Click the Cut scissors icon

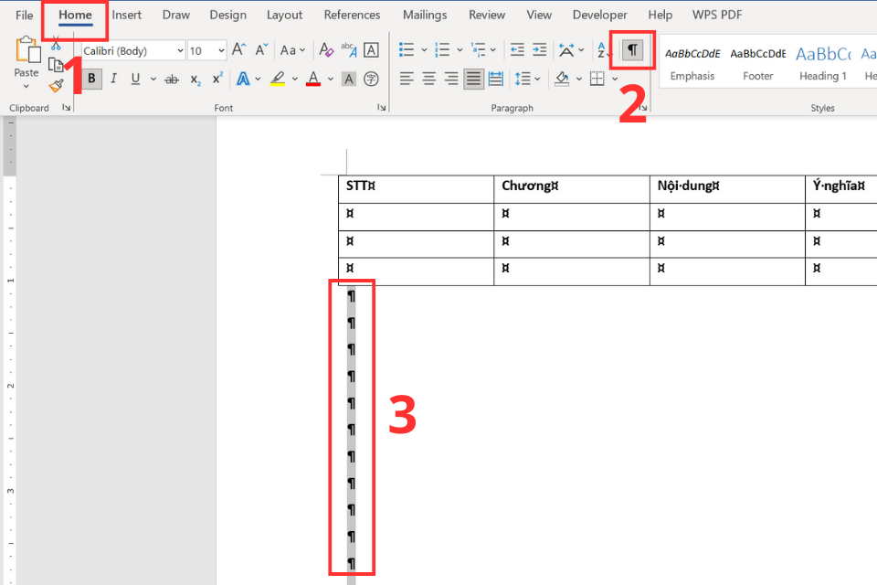[x=56, y=44]
